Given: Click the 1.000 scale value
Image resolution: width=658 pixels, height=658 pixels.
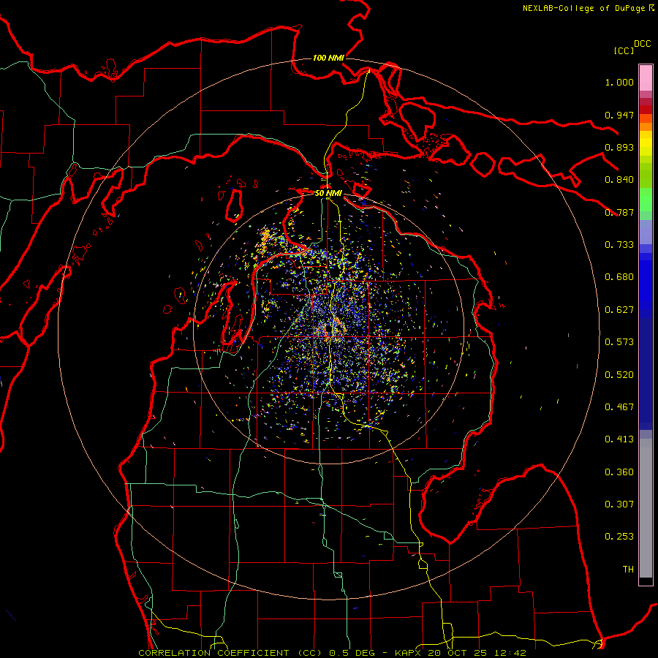Looking at the screenshot, I should (619, 82).
